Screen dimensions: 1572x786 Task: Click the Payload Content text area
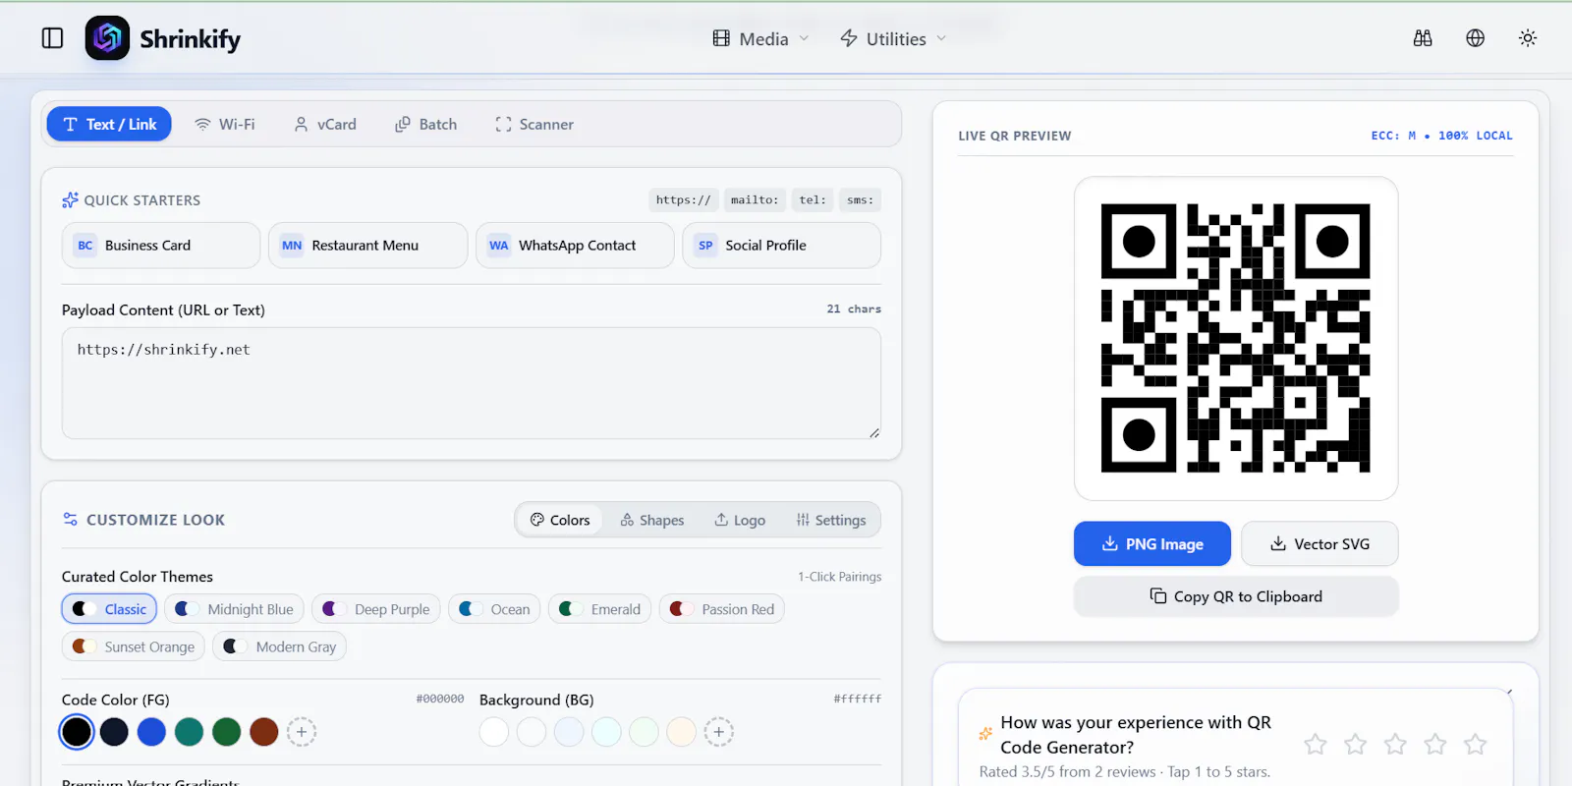click(472, 383)
